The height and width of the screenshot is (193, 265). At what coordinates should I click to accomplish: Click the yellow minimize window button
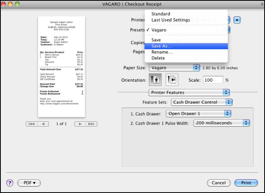click(10, 4)
